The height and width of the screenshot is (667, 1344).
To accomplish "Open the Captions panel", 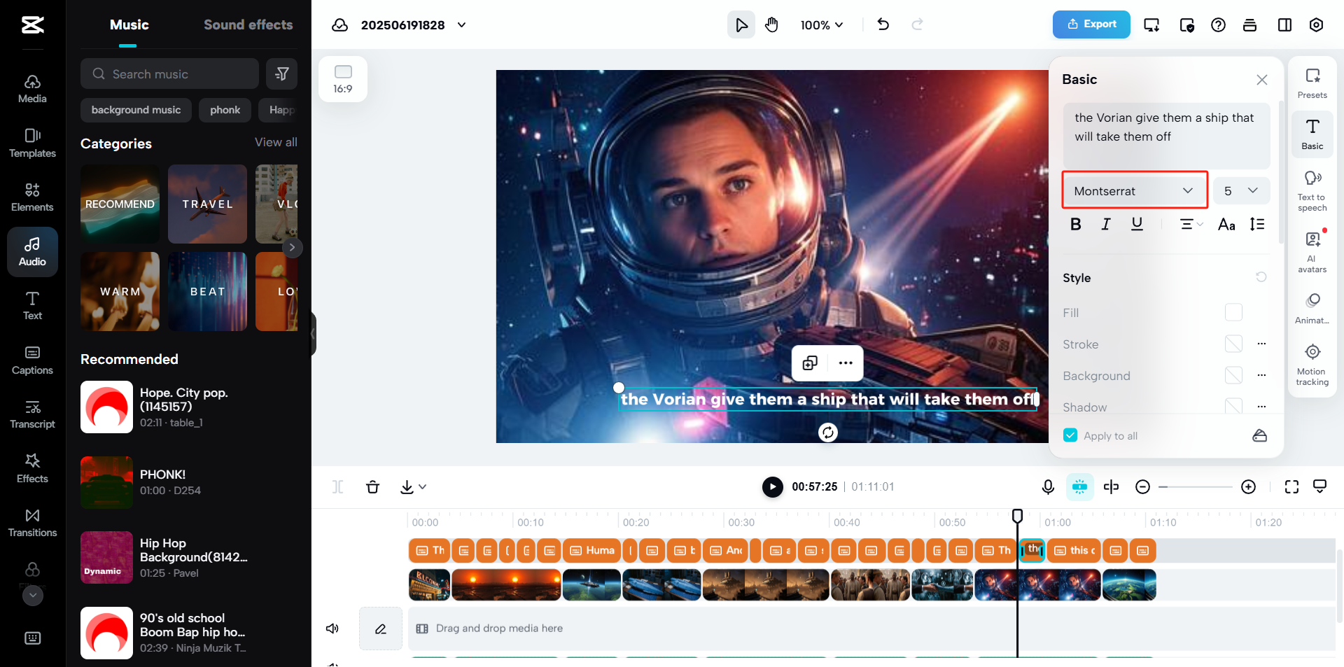I will (x=32, y=360).
